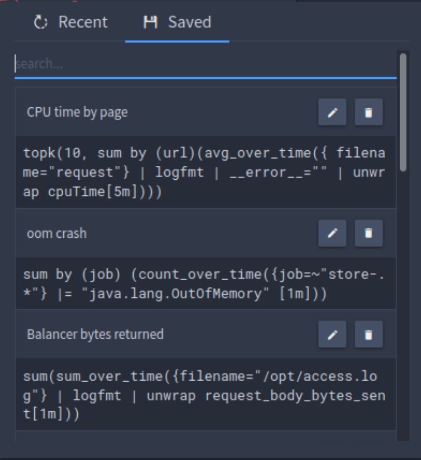
Task: Delete the Balancer bytes returned query
Action: 368,334
